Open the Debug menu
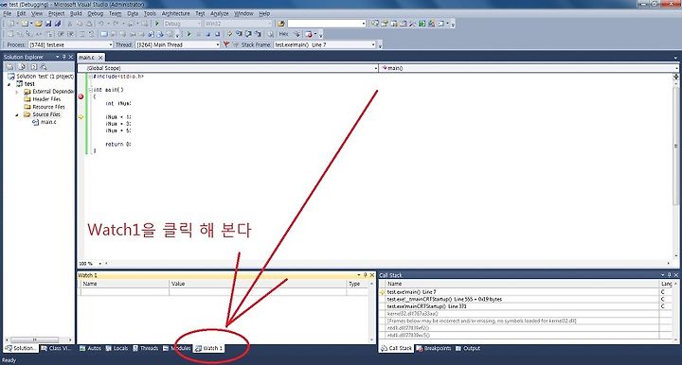682x365 pixels. click(96, 13)
